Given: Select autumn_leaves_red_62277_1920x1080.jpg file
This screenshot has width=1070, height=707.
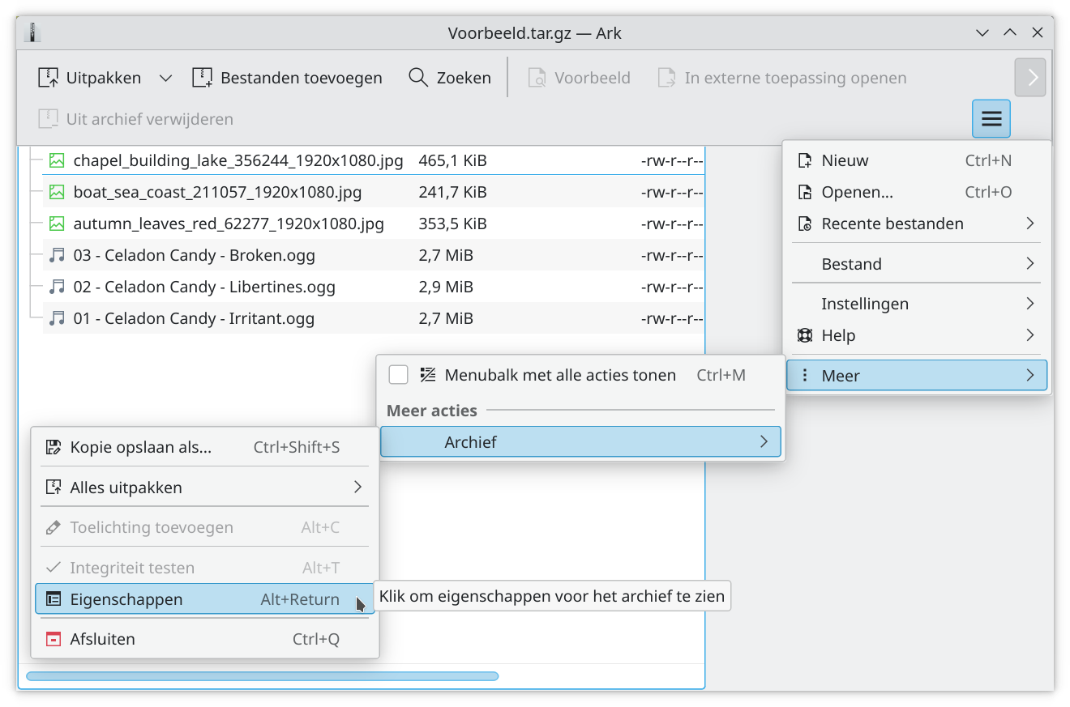Looking at the screenshot, I should 229,224.
